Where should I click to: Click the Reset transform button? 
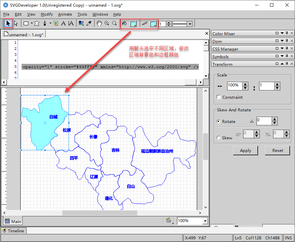277,151
